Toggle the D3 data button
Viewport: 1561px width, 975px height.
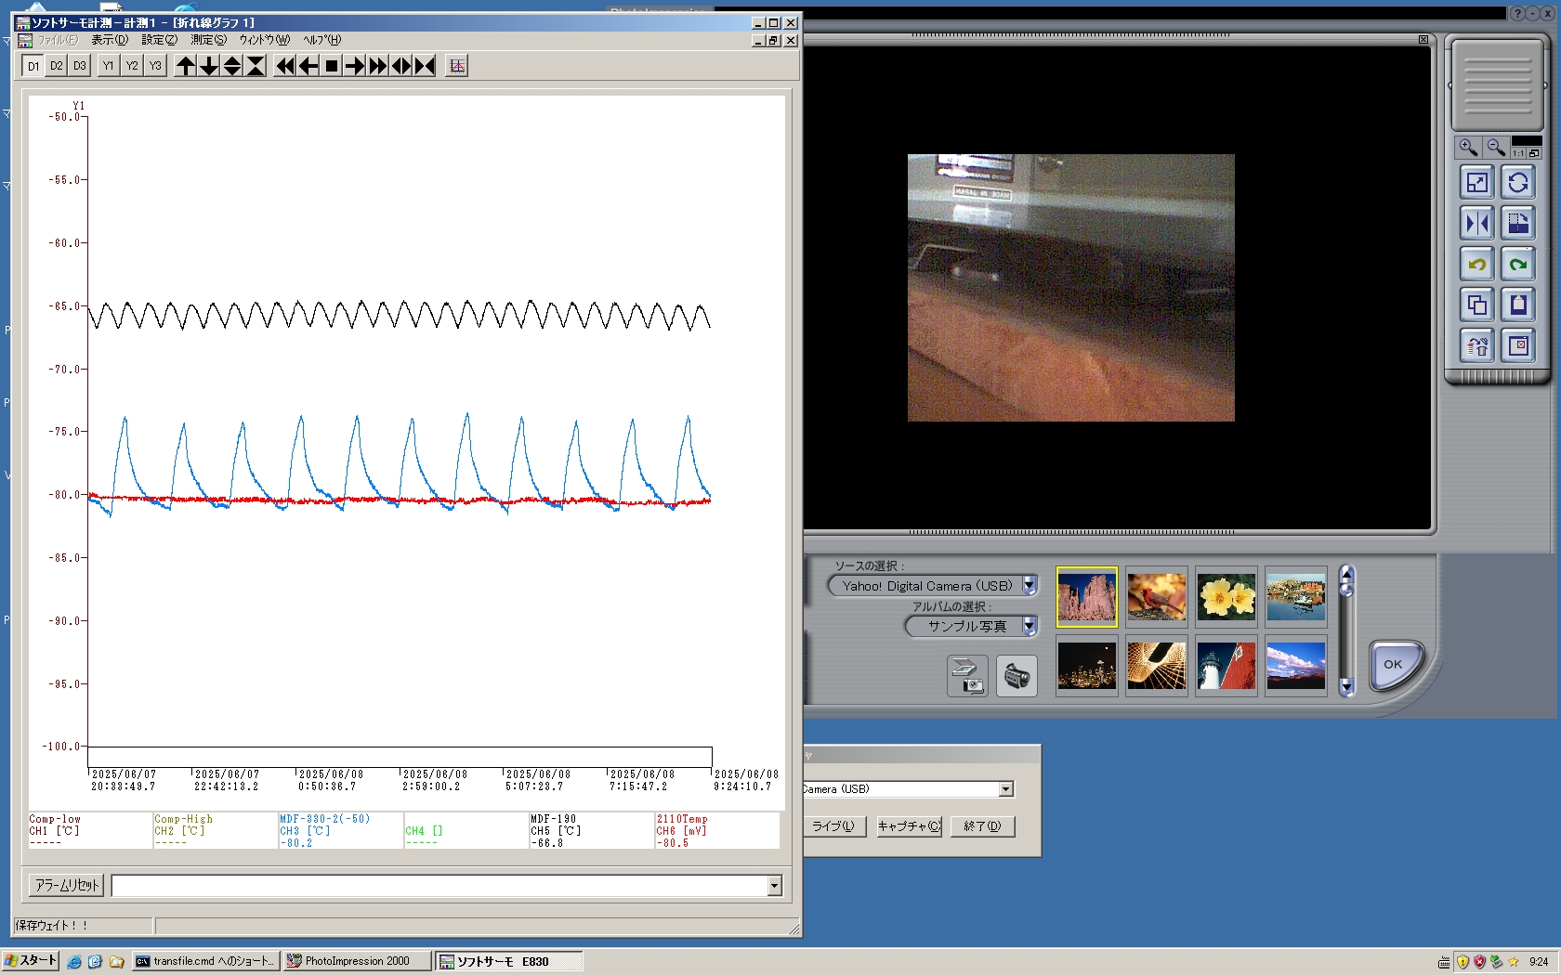pos(80,66)
